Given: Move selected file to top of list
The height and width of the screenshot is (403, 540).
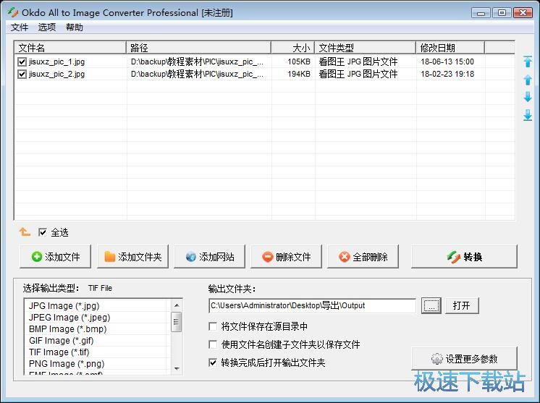Looking at the screenshot, I should point(528,61).
